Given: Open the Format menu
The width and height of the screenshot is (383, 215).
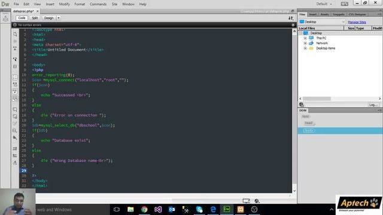Looking at the screenshot, I should click(x=80, y=4).
